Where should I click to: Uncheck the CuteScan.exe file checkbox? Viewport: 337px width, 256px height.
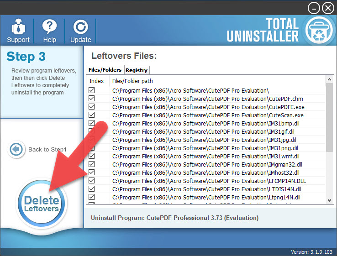point(92,115)
